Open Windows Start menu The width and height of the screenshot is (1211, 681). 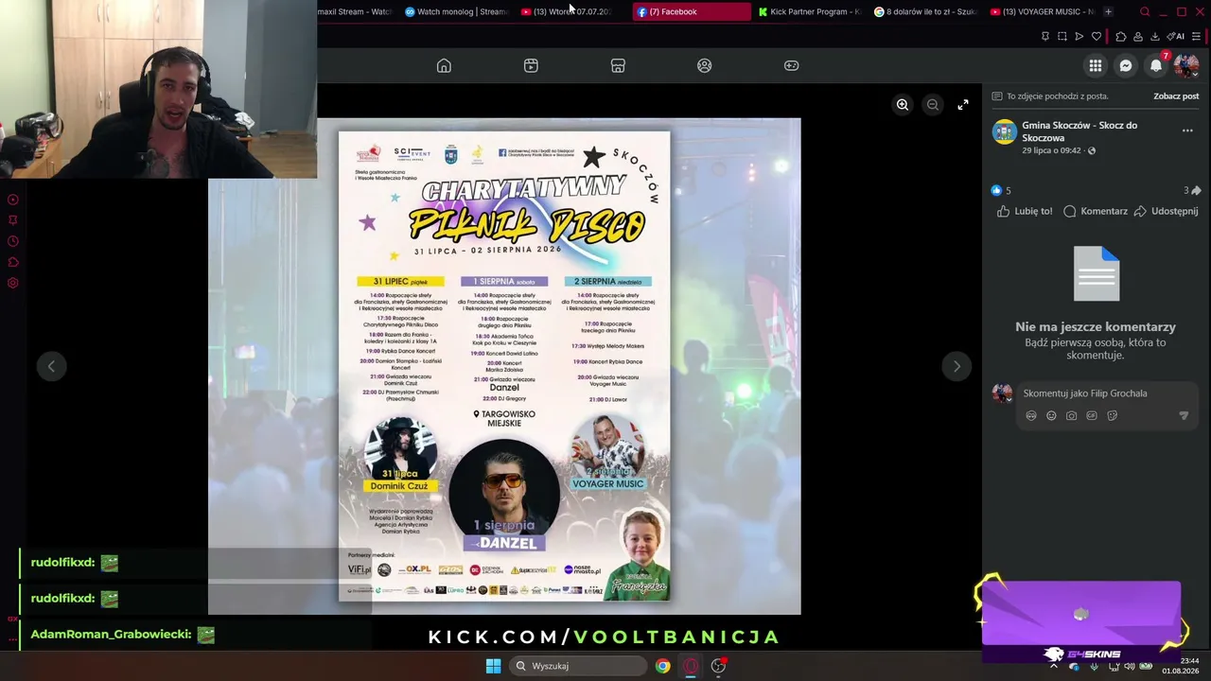pyautogui.click(x=493, y=666)
